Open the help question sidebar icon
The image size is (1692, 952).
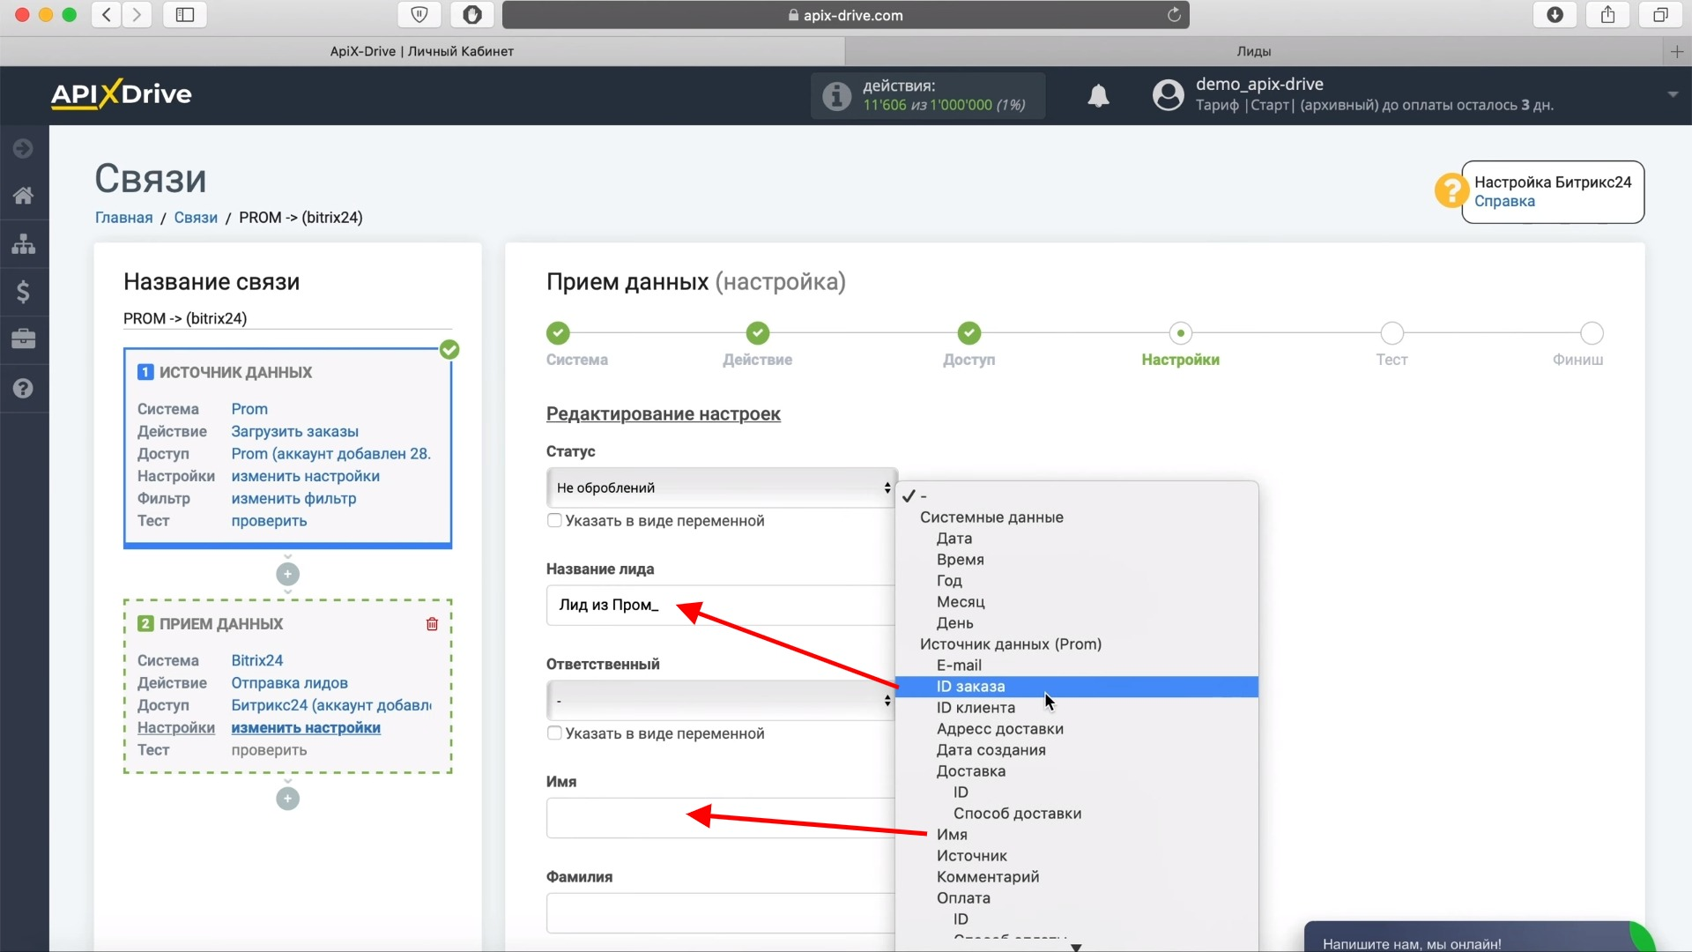coord(24,388)
